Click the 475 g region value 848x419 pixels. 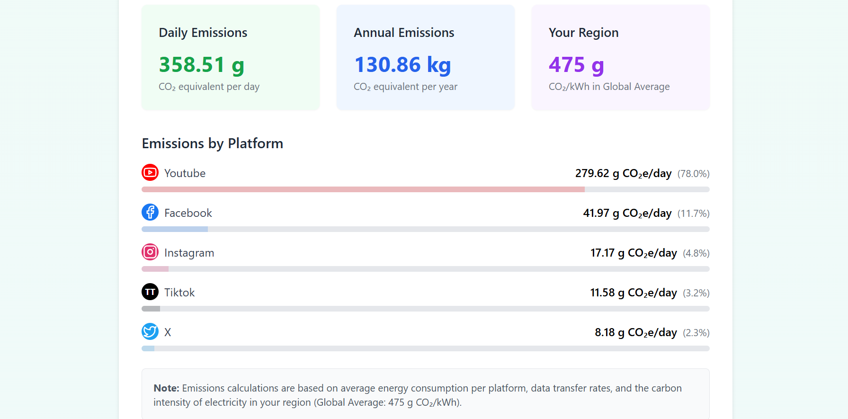click(576, 65)
